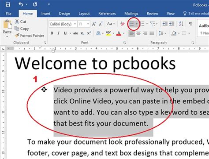The width and height of the screenshot is (209, 159).
Task: Increase font size with Grow Font
Action: click(x=94, y=24)
